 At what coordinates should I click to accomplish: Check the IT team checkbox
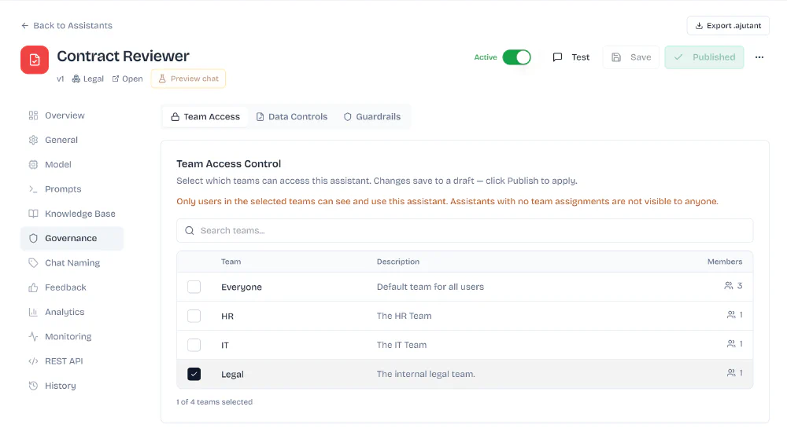pyautogui.click(x=194, y=345)
